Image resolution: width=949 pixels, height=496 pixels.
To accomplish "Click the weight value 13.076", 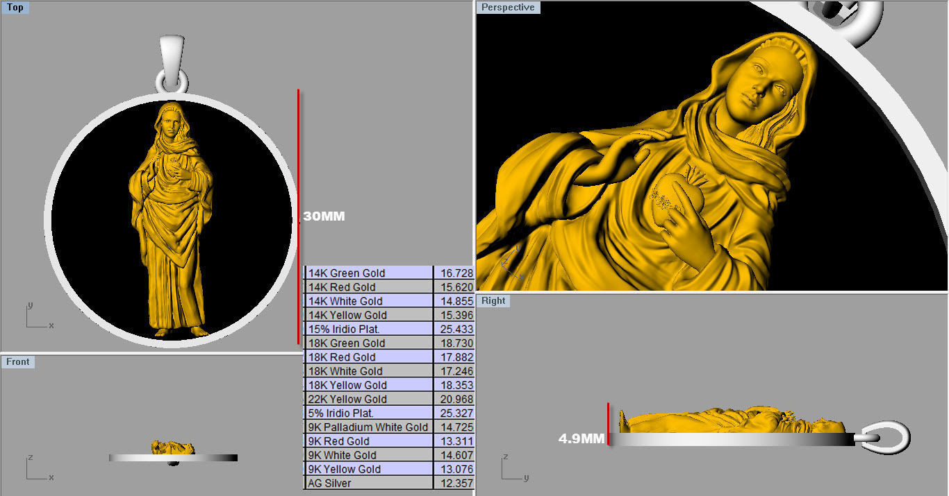I will pyautogui.click(x=456, y=469).
